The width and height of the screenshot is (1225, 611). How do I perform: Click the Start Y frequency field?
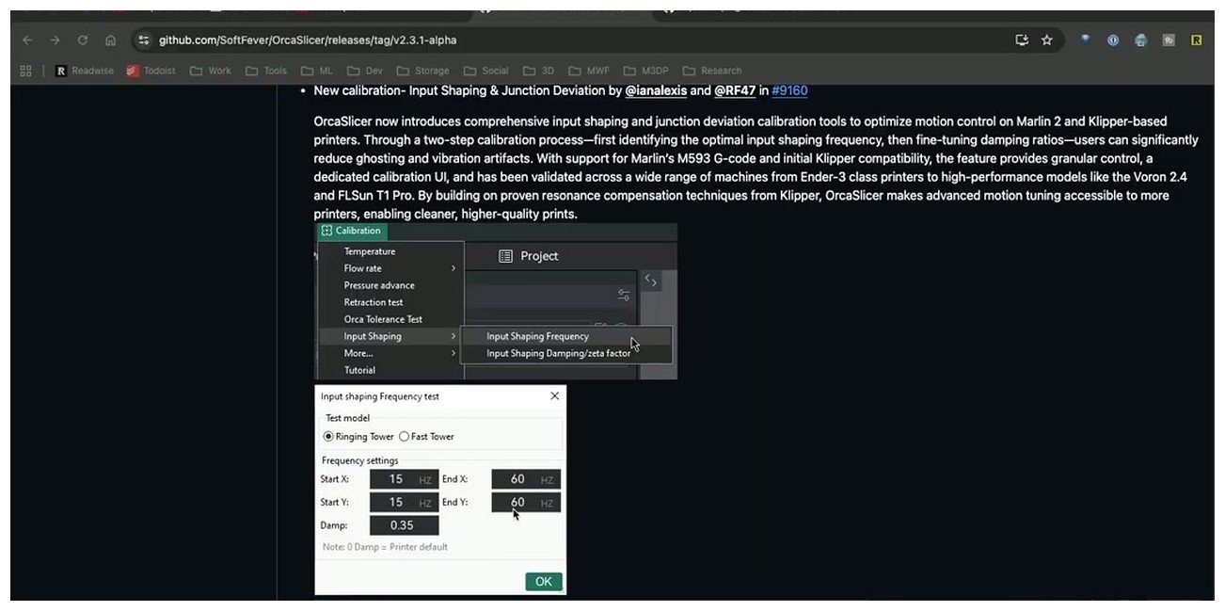pyautogui.click(x=404, y=503)
